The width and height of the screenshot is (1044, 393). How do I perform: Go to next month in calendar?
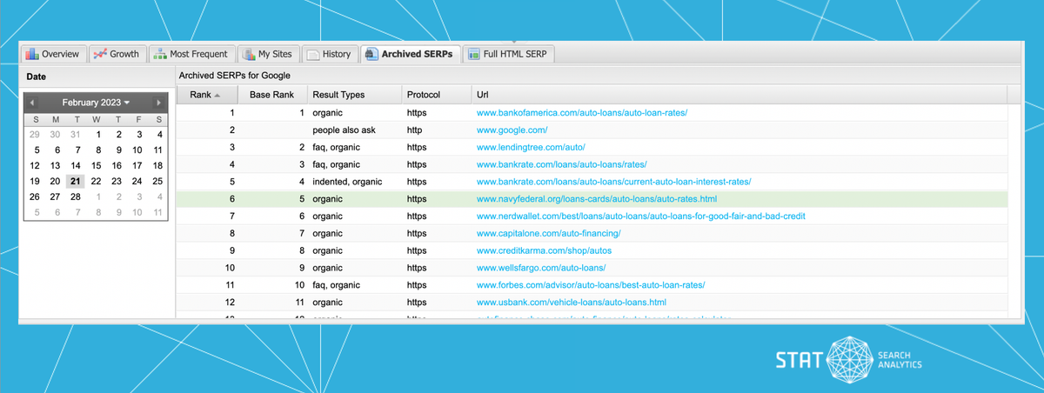tap(158, 103)
